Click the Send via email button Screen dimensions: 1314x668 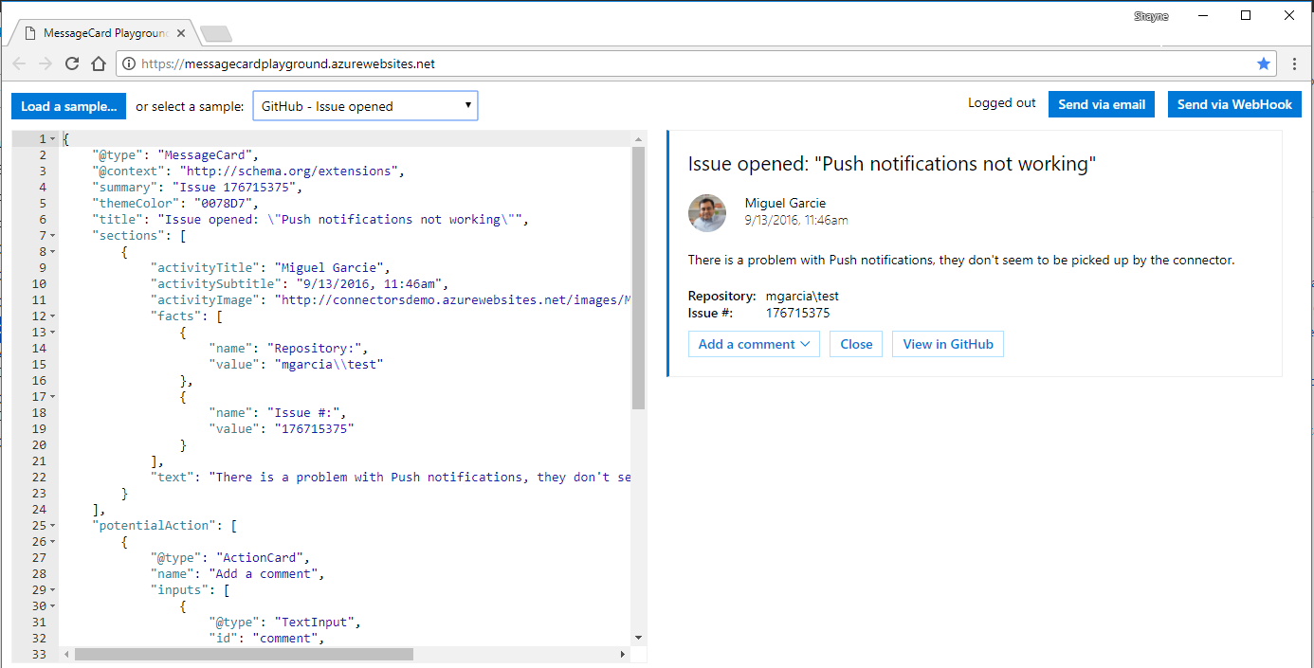pos(1102,104)
